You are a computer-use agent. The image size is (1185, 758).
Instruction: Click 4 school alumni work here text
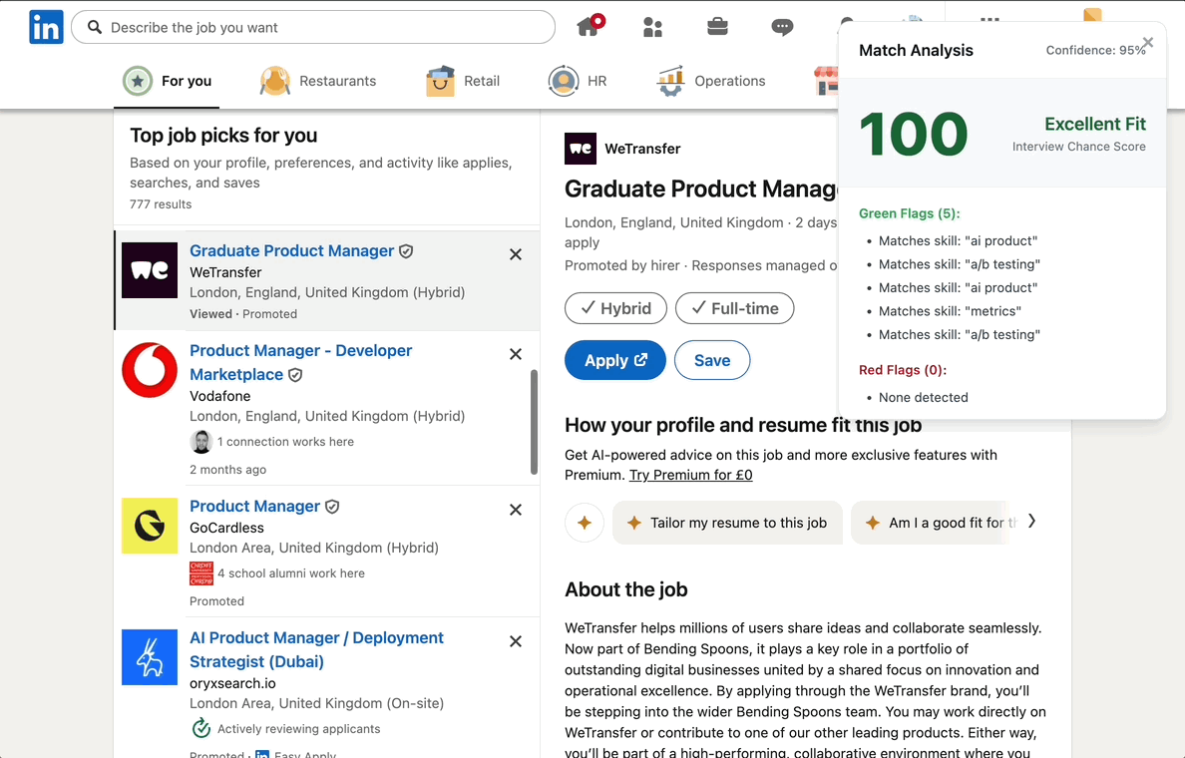click(x=291, y=573)
